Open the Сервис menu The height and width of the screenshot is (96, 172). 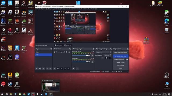[86, 9]
